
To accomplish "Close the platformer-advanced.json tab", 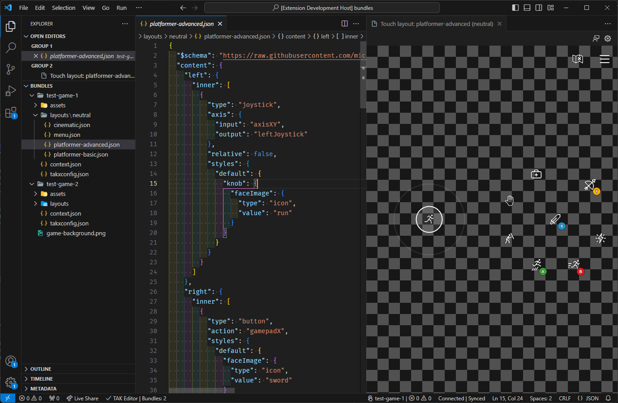I will tap(220, 24).
